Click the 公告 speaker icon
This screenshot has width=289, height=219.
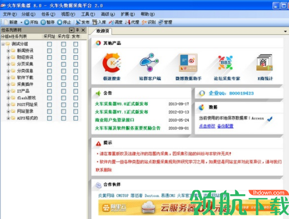98,93
